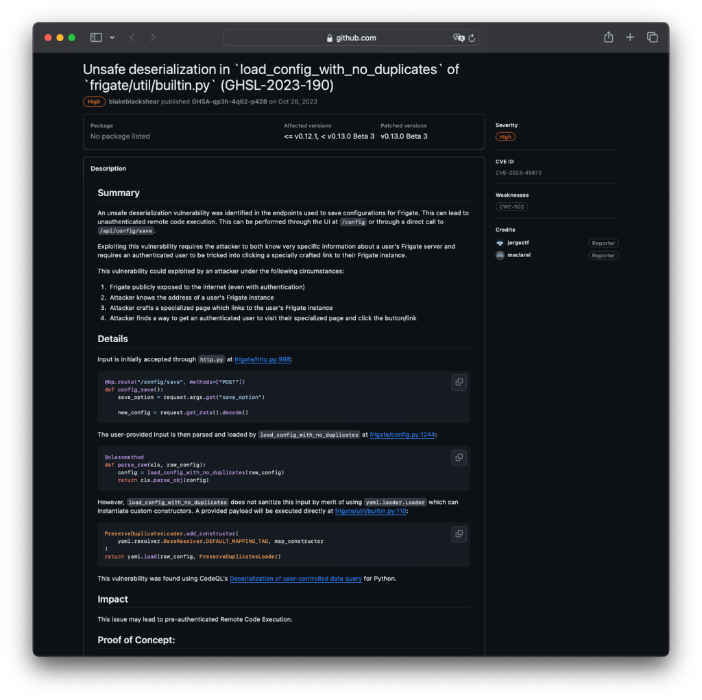Viewport: 702px width, 700px height.
Task: Open maclarel's profile in Credits
Action: click(518, 255)
